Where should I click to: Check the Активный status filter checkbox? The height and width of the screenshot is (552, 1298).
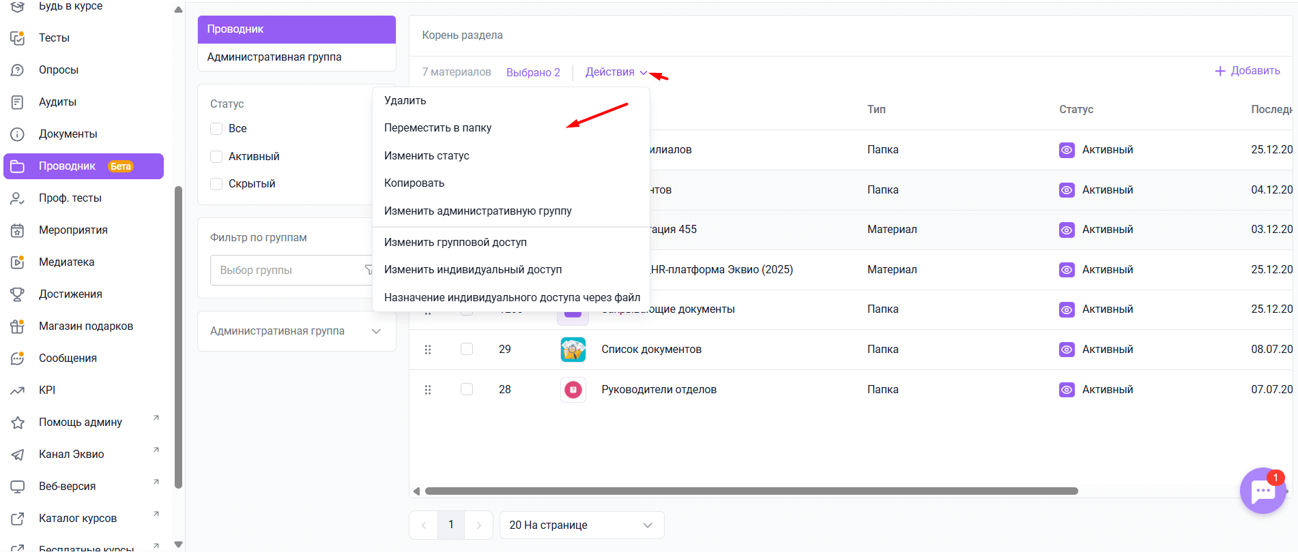[216, 157]
